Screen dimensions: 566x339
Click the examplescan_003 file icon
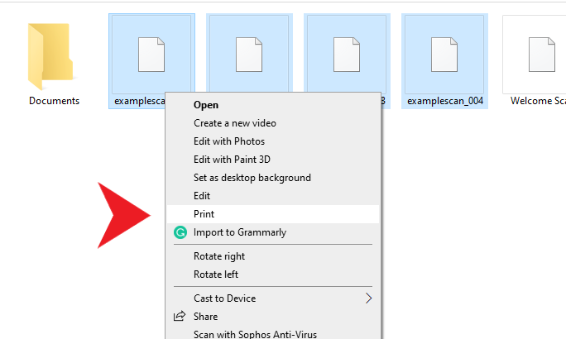point(347,54)
